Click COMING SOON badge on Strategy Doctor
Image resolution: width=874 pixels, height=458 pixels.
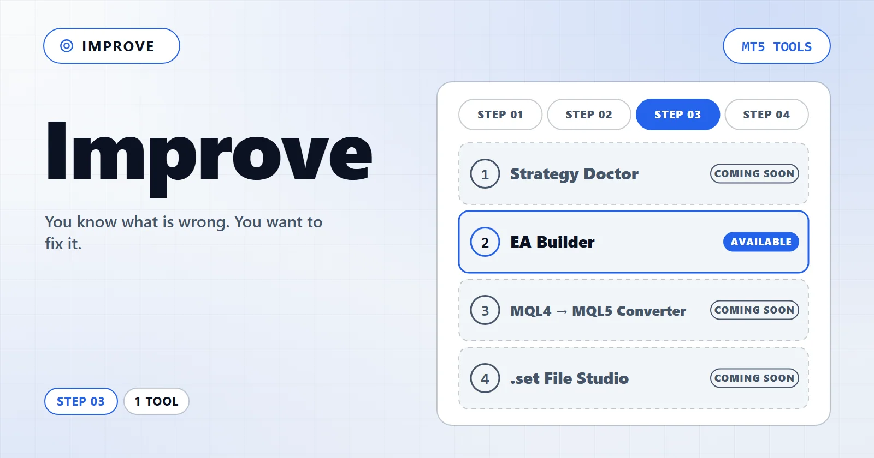click(x=754, y=174)
